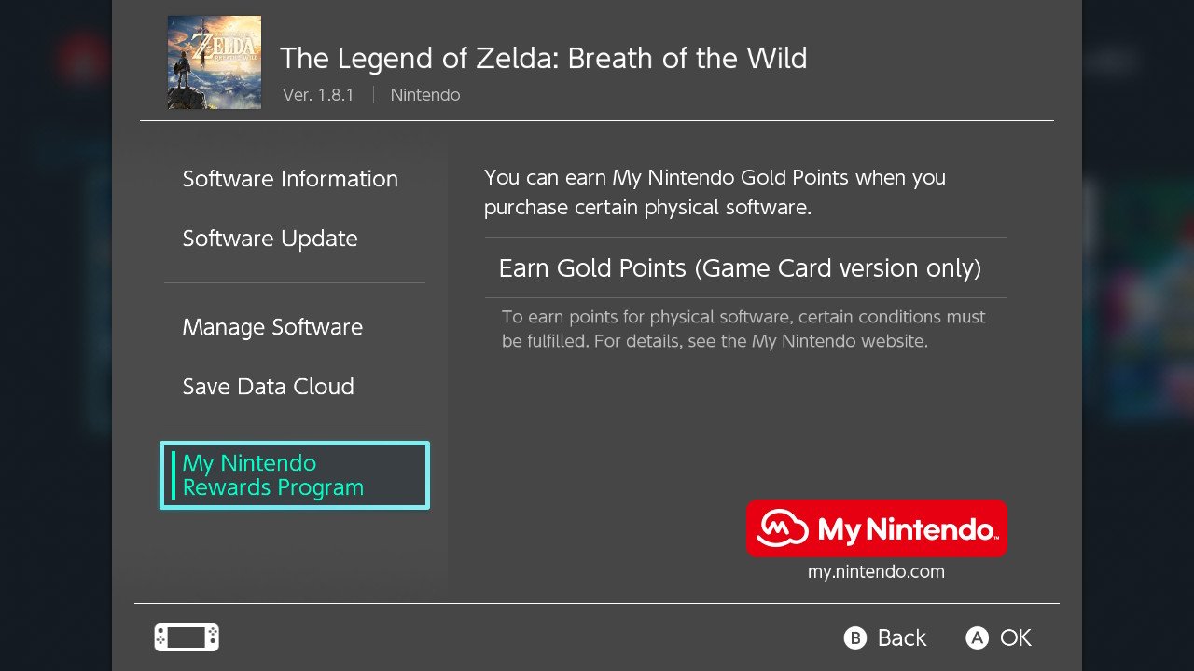The image size is (1194, 671).
Task: Click the smiling cloud icon in My Nintendo logo
Action: 782,529
